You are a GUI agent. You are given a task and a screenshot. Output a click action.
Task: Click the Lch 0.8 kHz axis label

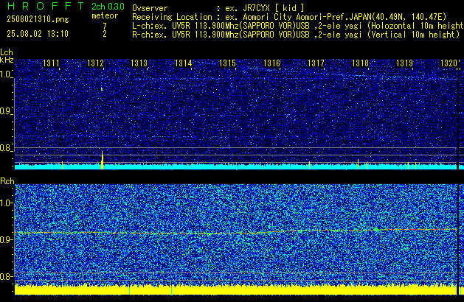click(6, 148)
